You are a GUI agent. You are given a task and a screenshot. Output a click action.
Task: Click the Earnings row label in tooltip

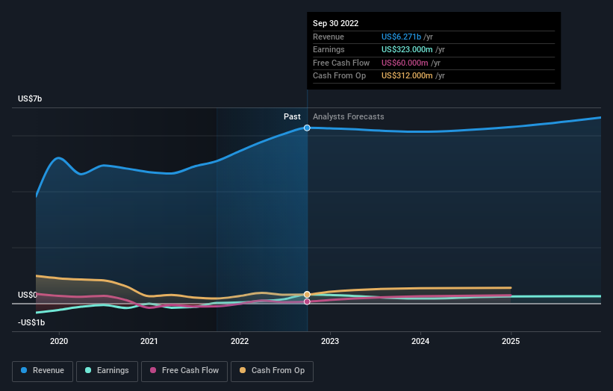coord(329,49)
